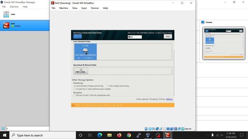Click the orange warning bar message
The width and height of the screenshot is (248, 139).
click(123, 105)
